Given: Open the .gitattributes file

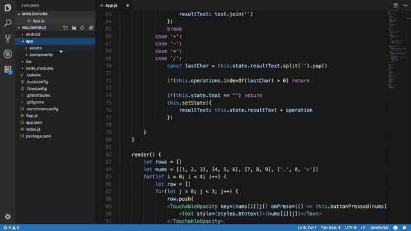Looking at the screenshot, I should pyautogui.click(x=38, y=96).
